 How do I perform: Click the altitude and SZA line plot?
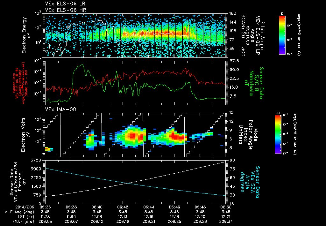point(135,182)
